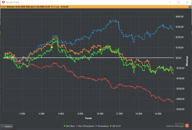Click the $400,00 axis label
192x130 pixels.
tap(179, 16)
